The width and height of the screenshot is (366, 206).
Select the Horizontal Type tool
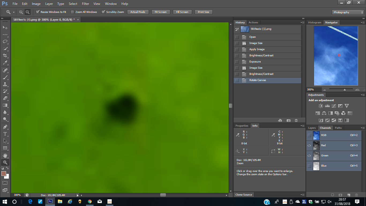tap(5, 134)
